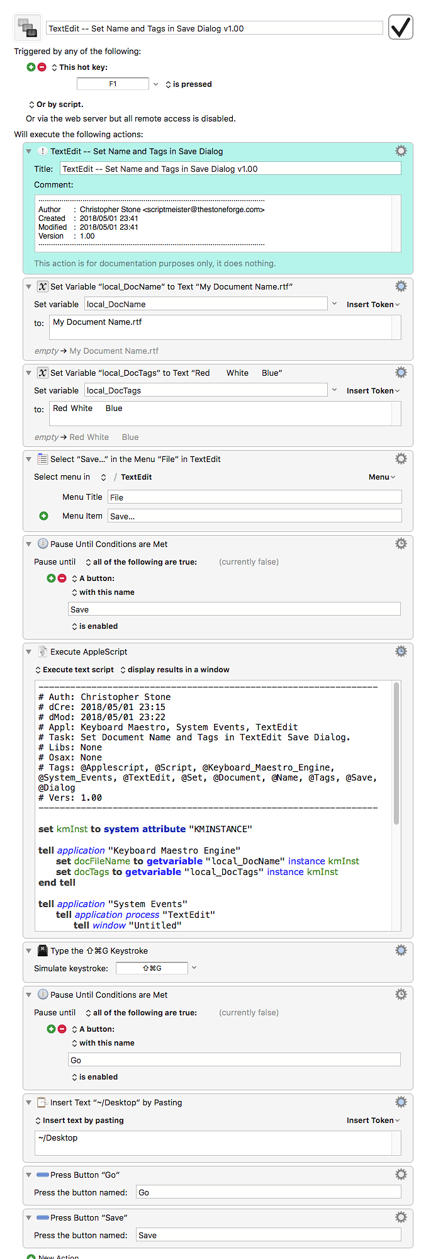
Task: Open gear menu for Select Menu action
Action: point(401,459)
